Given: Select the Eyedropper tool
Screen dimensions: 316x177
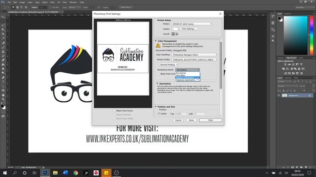Looking at the screenshot, I should click(x=3, y=38).
